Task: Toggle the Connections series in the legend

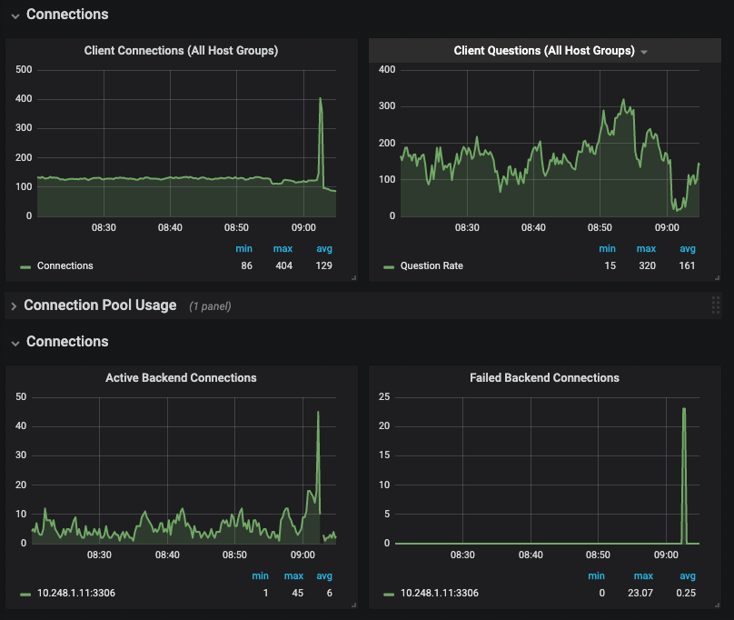Action: 67,265
